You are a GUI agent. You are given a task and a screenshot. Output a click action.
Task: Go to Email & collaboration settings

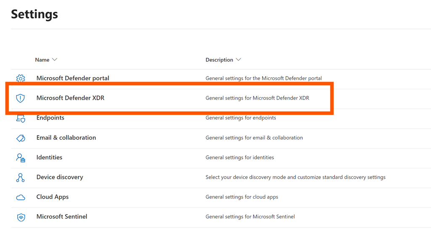pyautogui.click(x=66, y=138)
